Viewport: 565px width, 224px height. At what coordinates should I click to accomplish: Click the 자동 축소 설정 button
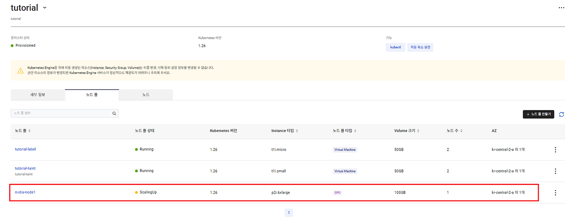420,47
